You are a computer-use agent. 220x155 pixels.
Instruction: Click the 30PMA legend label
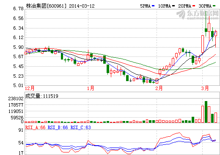pos(205,6)
